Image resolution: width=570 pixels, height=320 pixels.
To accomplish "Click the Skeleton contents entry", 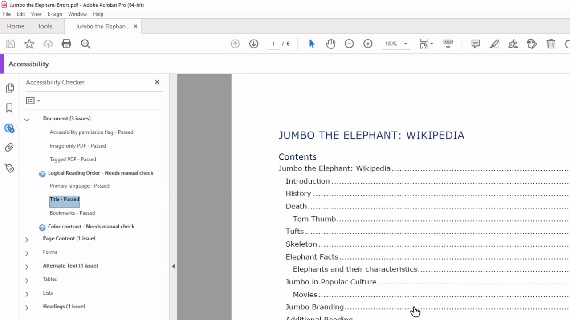I will click(301, 244).
